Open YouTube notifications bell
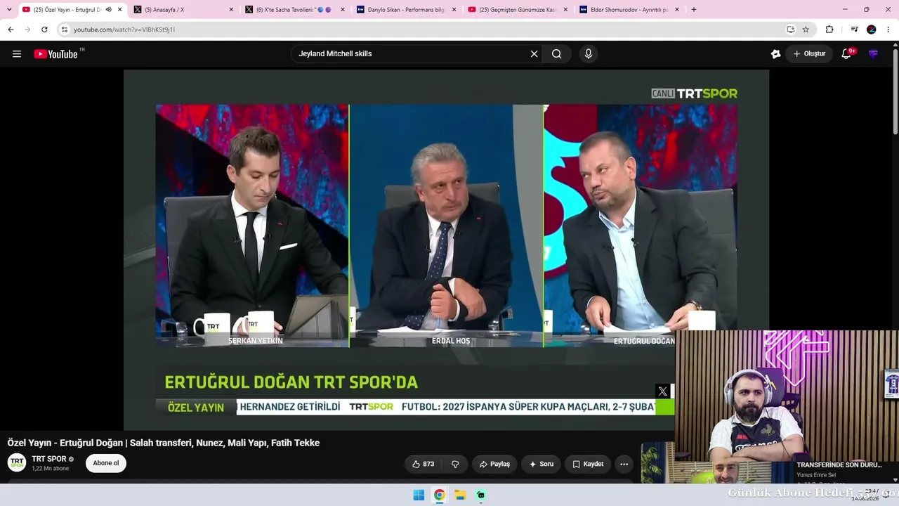 (846, 54)
